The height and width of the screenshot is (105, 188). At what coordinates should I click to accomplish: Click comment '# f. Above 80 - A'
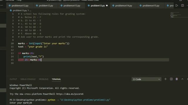point(30,34)
